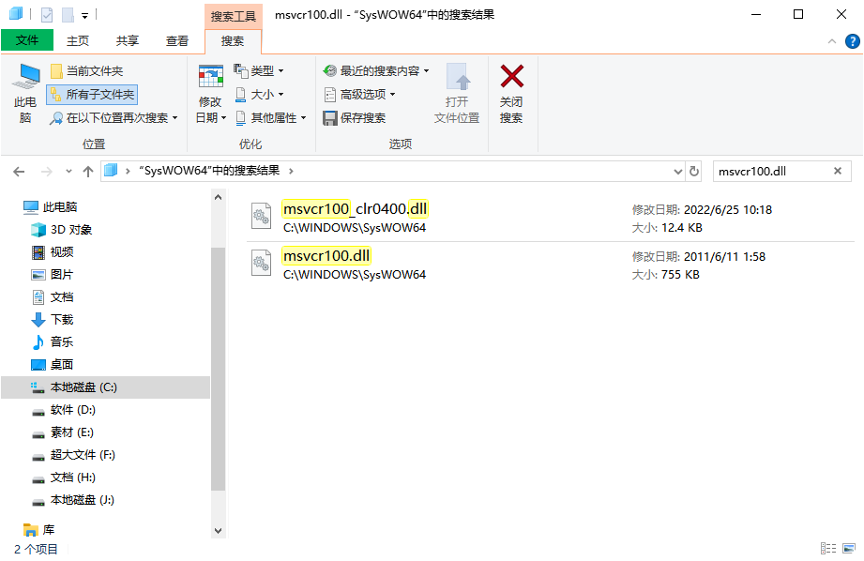This screenshot has height=561, width=864.
Task: Switch to large icons view layout
Action: (849, 548)
